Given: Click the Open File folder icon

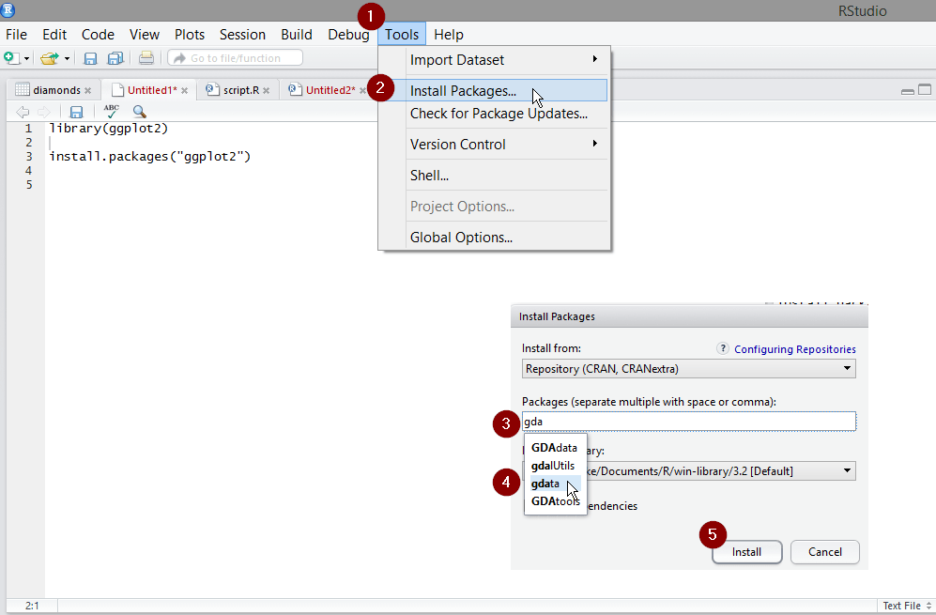Looking at the screenshot, I should [50, 58].
